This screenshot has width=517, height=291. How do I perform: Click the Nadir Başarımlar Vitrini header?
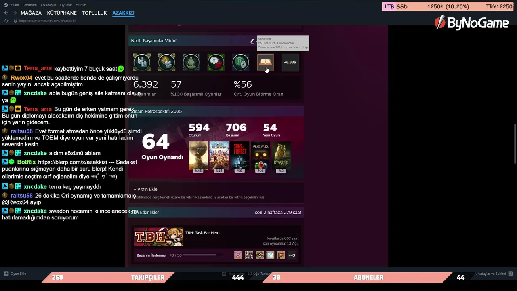(153, 41)
